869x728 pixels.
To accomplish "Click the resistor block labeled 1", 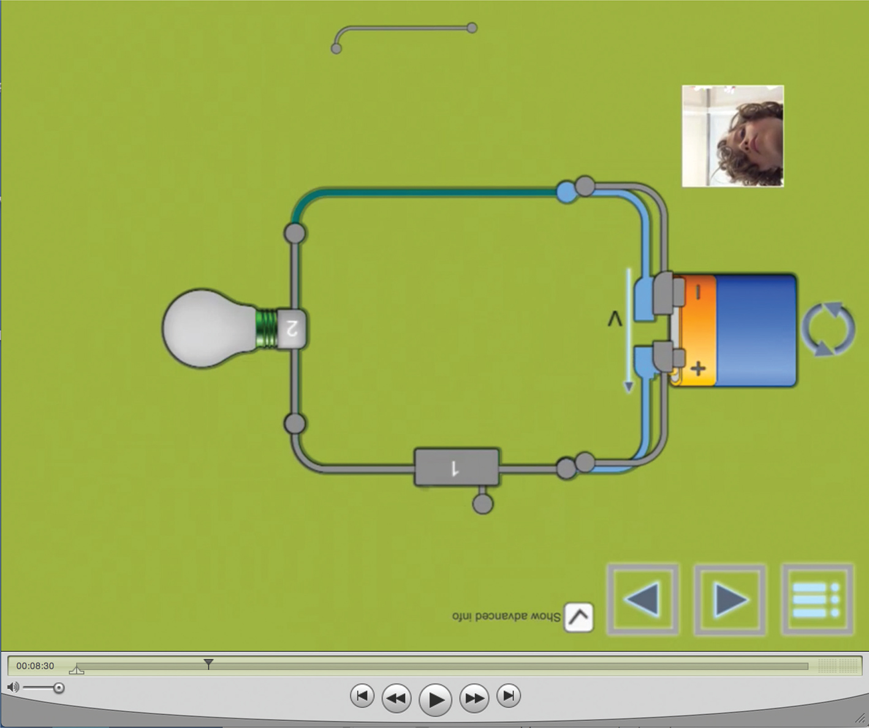I will [x=457, y=468].
